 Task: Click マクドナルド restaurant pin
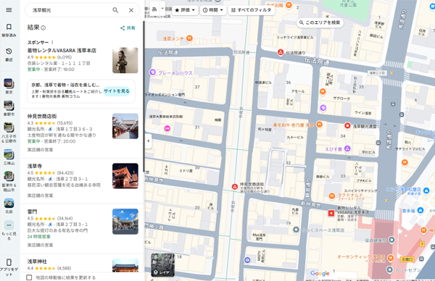(x=332, y=196)
